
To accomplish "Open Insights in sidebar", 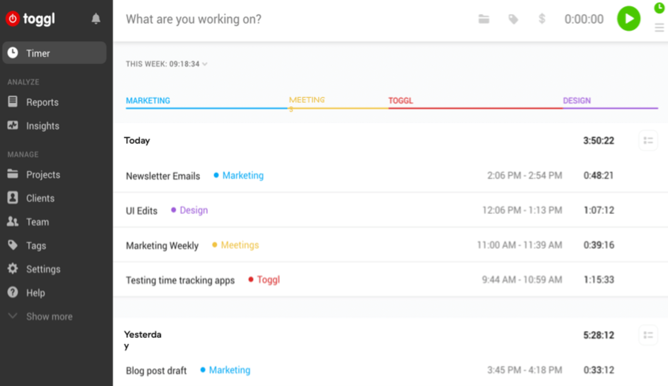I will click(43, 126).
